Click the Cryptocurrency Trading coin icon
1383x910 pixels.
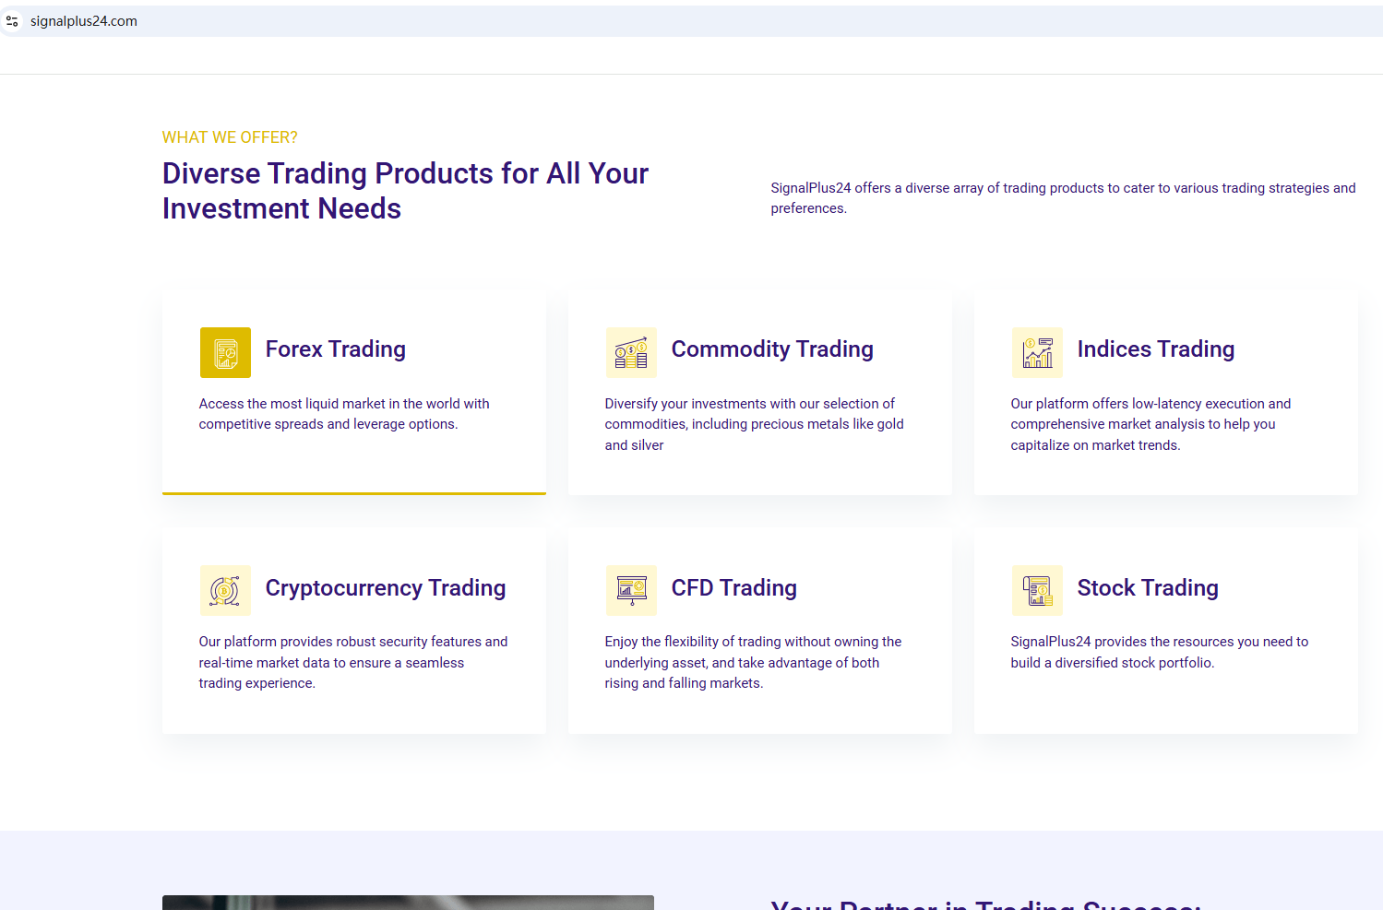[225, 590]
